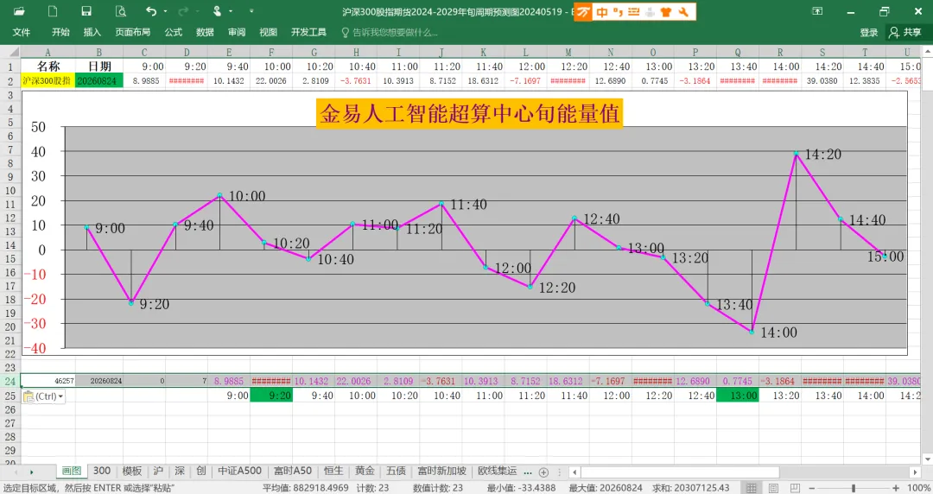The image size is (933, 494).
Task: Click the next-sheet navigation arrow
Action: click(32, 472)
